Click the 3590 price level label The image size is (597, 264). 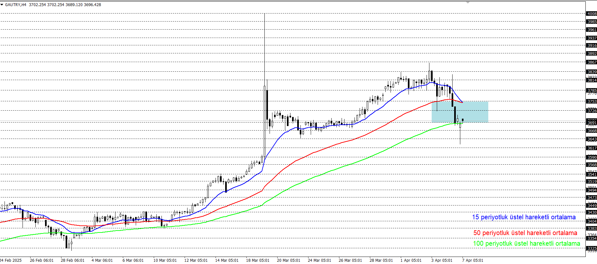tap(592, 157)
